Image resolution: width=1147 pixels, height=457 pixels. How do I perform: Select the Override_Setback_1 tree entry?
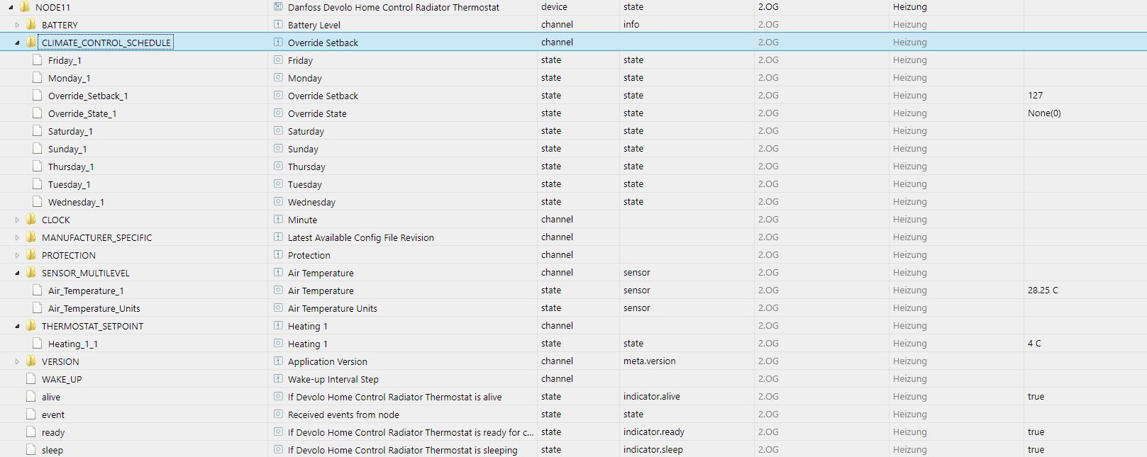click(x=88, y=96)
